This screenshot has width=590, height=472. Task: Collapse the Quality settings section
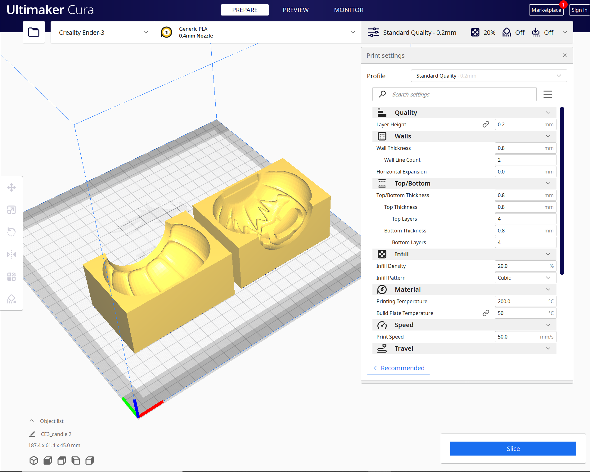tap(464, 113)
